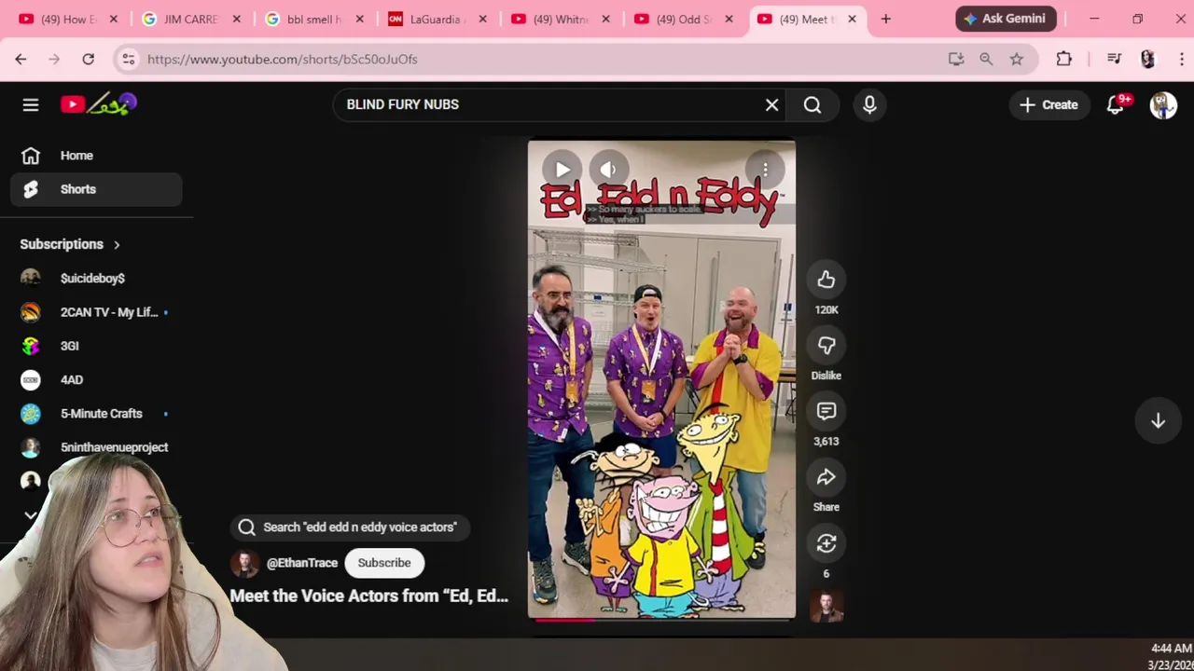Switch to the bbl smell tab
The height and width of the screenshot is (671, 1194).
point(312,19)
